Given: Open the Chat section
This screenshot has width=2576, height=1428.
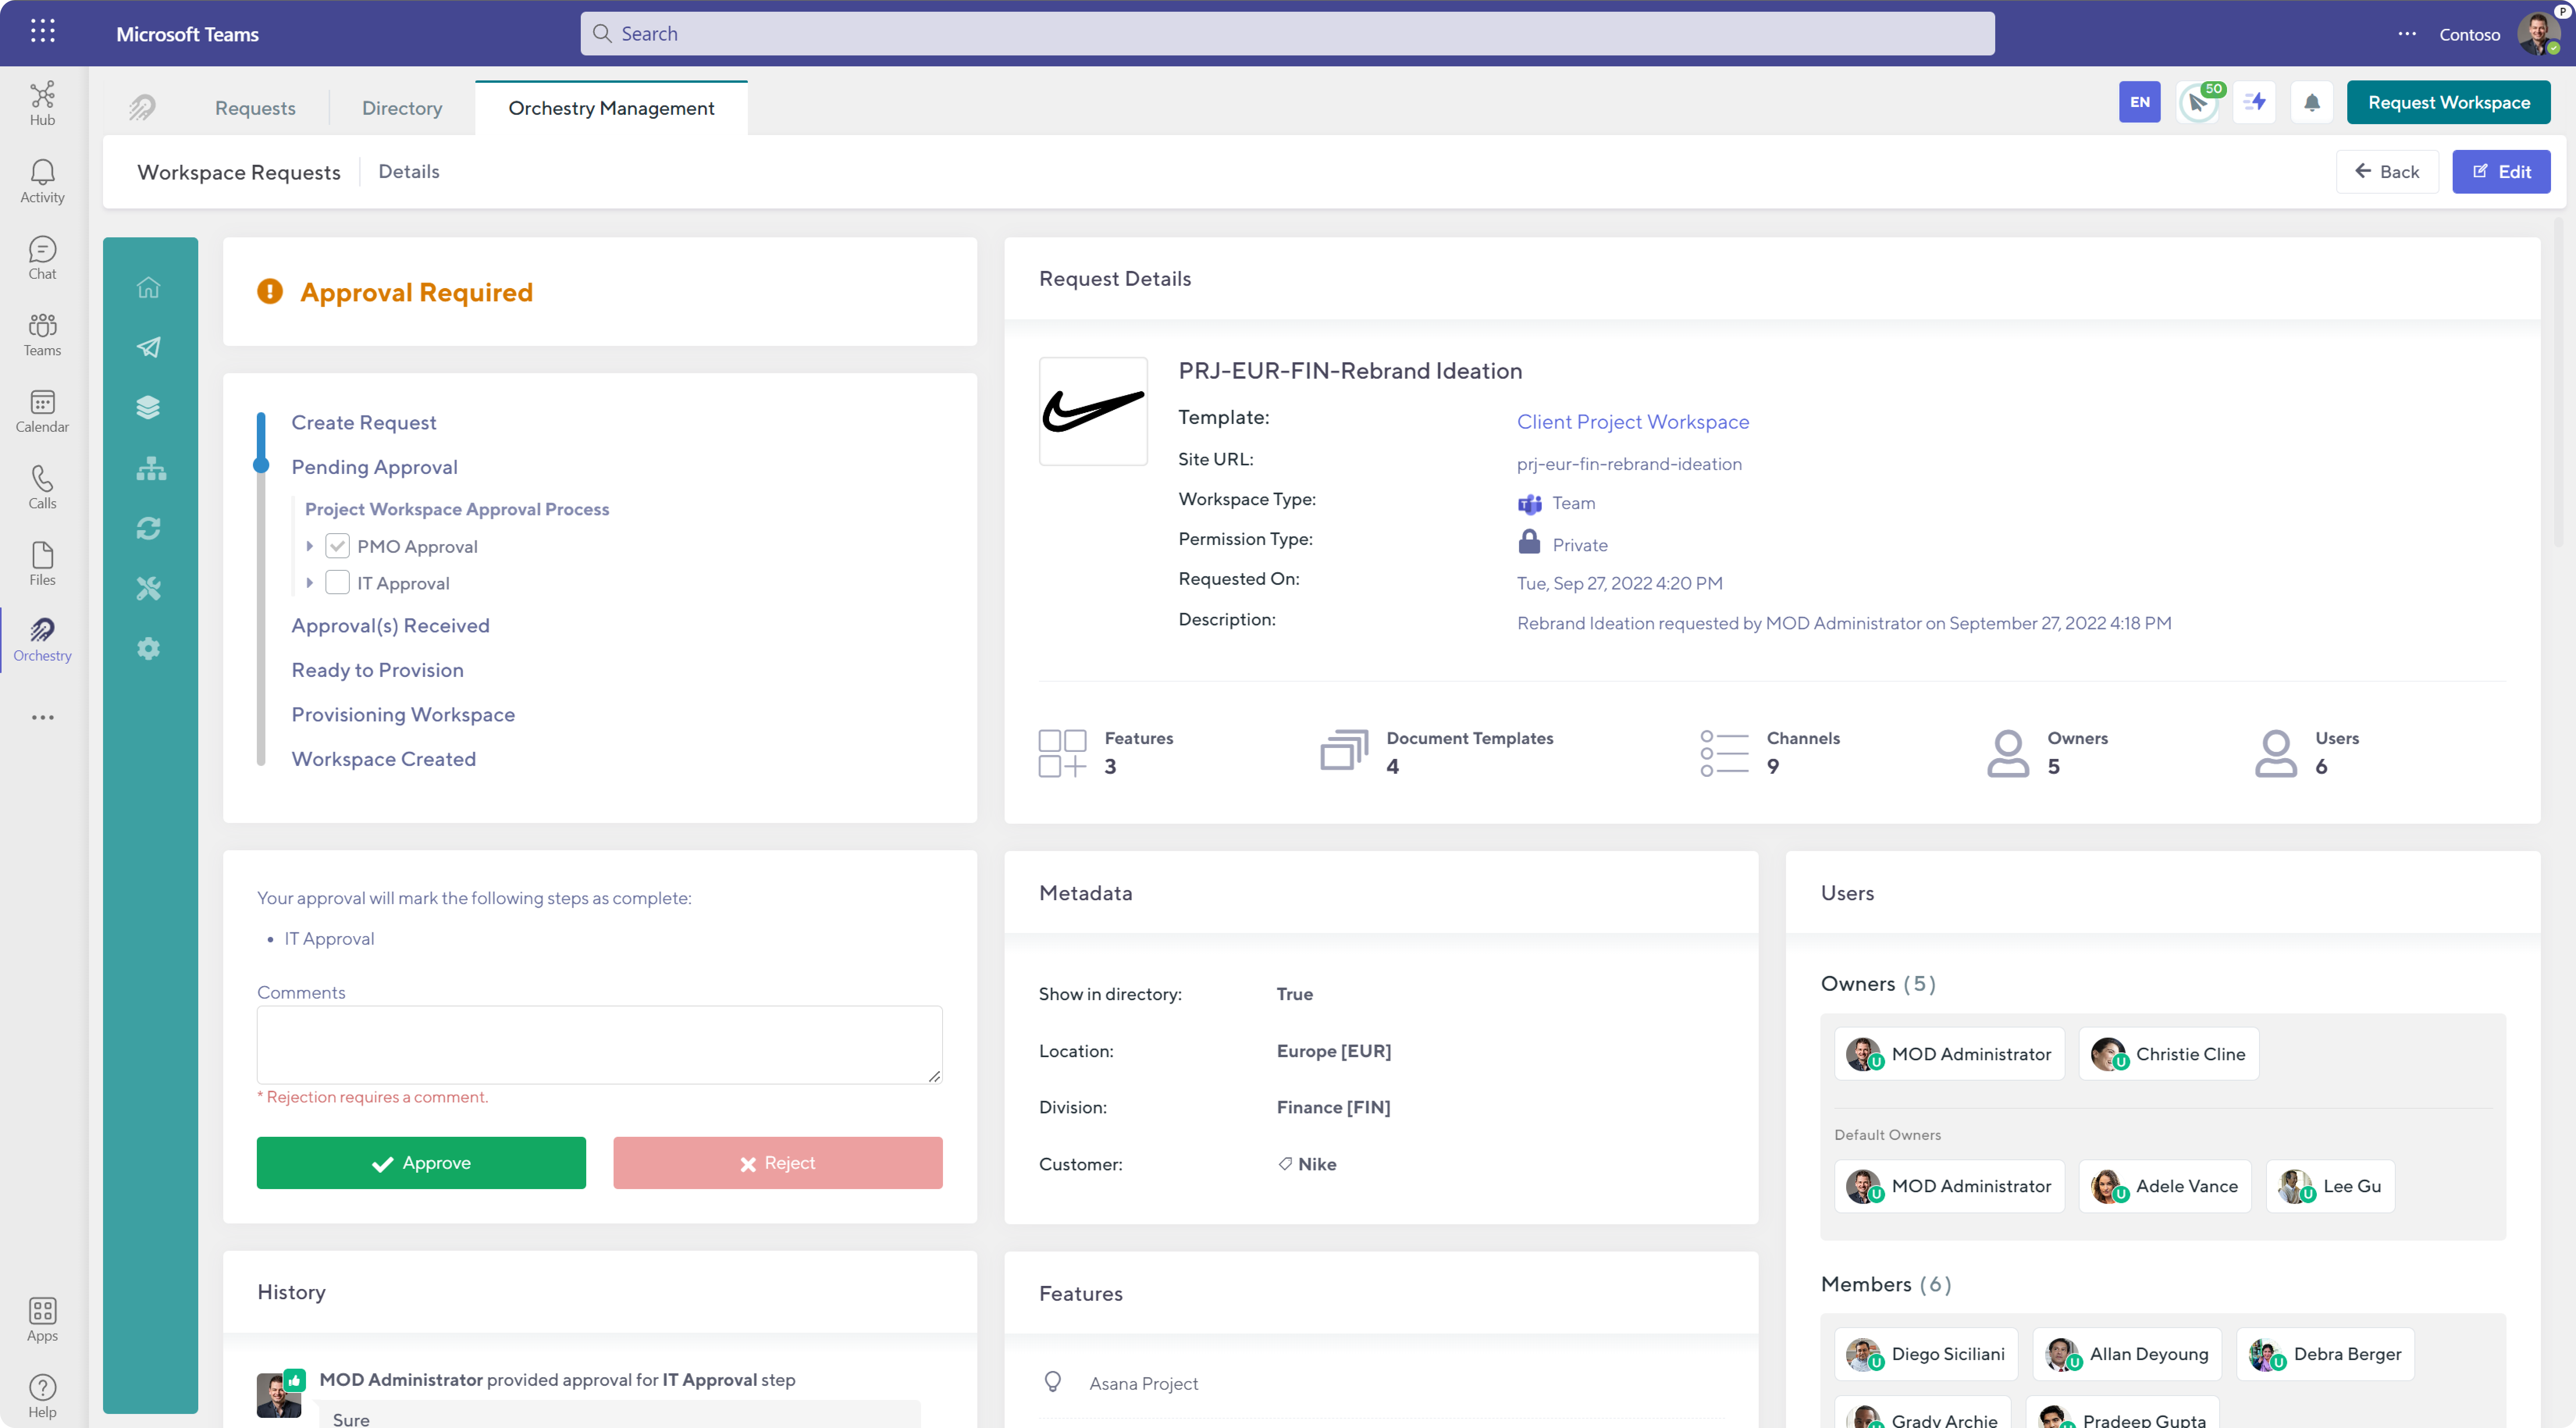Looking at the screenshot, I should 42,258.
